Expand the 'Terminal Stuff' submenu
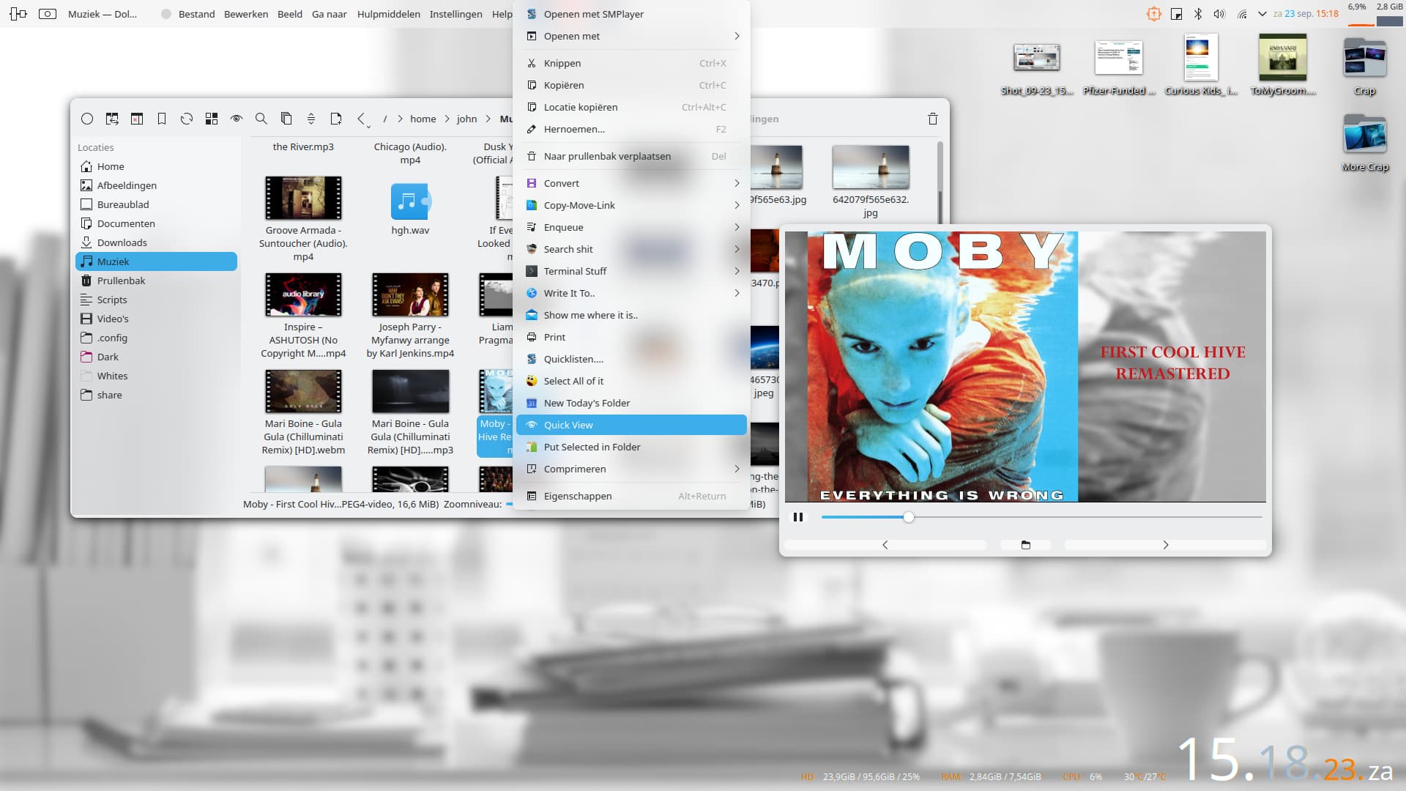This screenshot has width=1406, height=791. (x=631, y=271)
